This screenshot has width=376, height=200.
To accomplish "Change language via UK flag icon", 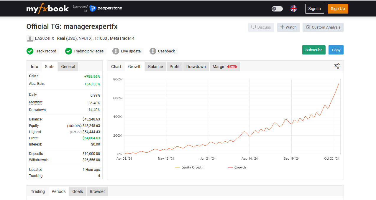I will 294,9.
